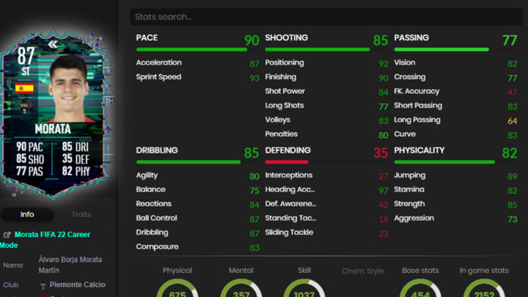Click the Interceptions stat row
Image resolution: width=528 pixels, height=297 pixels.
point(326,175)
